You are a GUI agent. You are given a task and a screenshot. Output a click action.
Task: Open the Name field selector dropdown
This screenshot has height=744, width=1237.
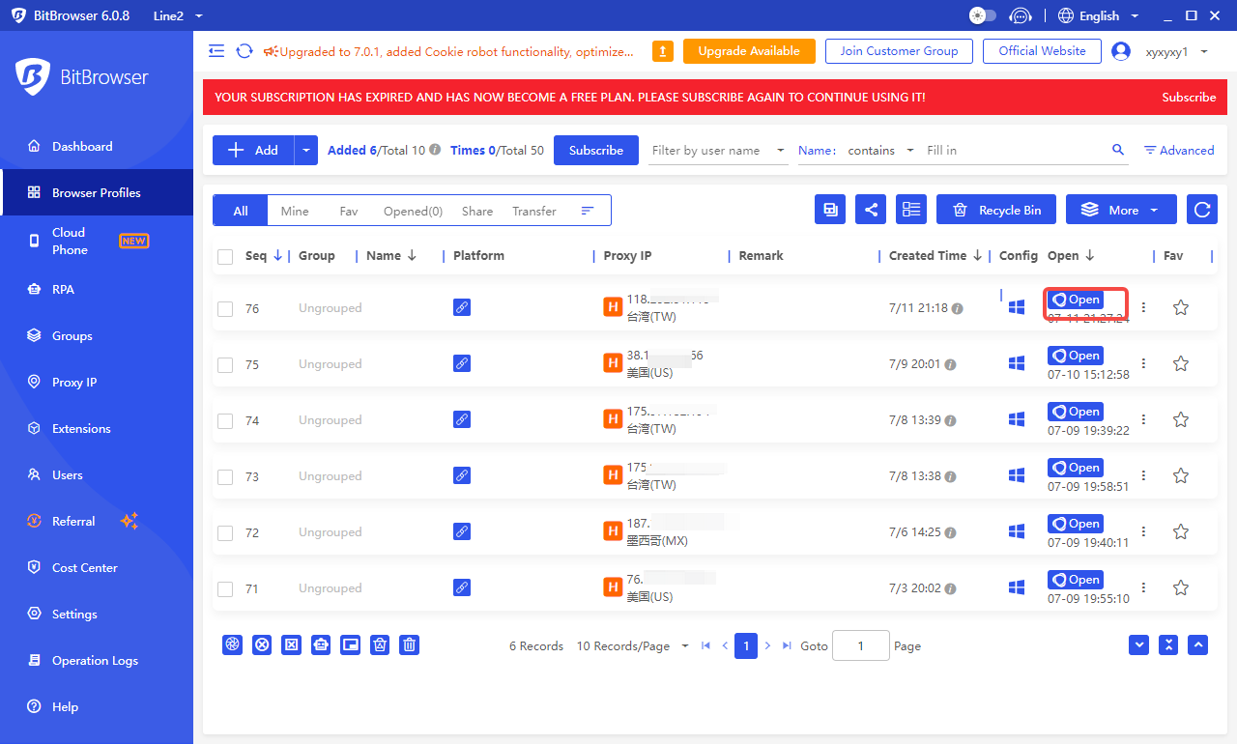point(817,150)
